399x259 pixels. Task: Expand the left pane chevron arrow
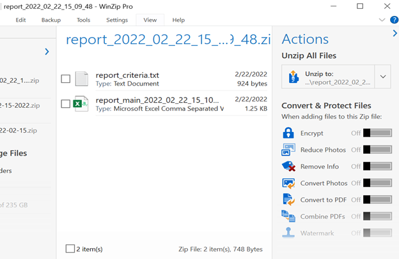point(47,52)
